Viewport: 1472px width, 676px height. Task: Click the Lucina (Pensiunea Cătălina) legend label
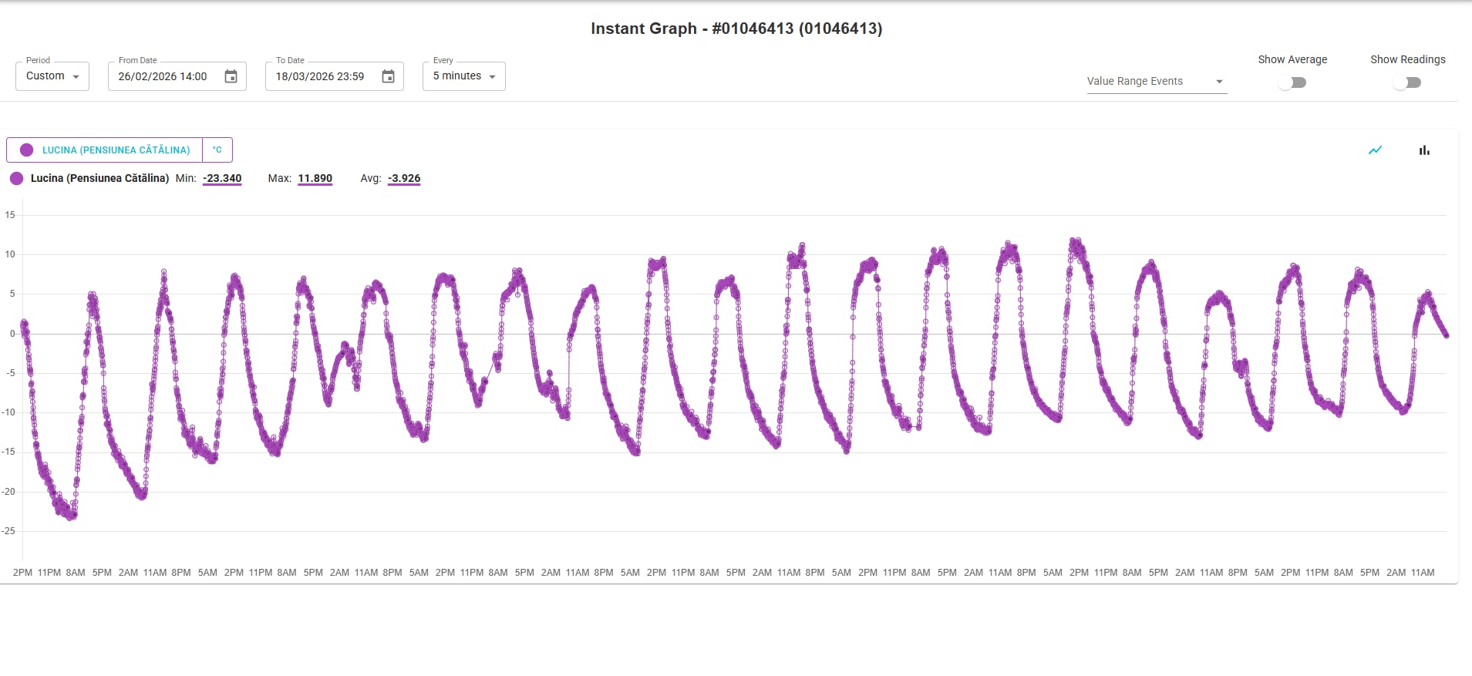99,178
